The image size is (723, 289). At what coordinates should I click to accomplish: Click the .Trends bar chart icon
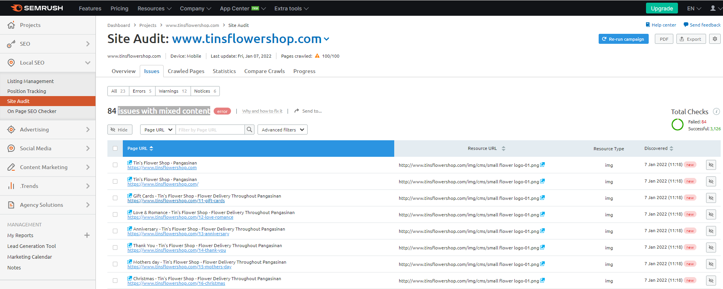[11, 186]
